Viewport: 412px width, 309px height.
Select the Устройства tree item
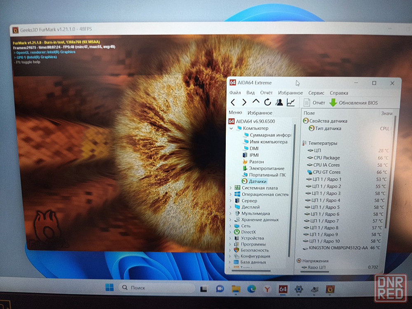249,238
